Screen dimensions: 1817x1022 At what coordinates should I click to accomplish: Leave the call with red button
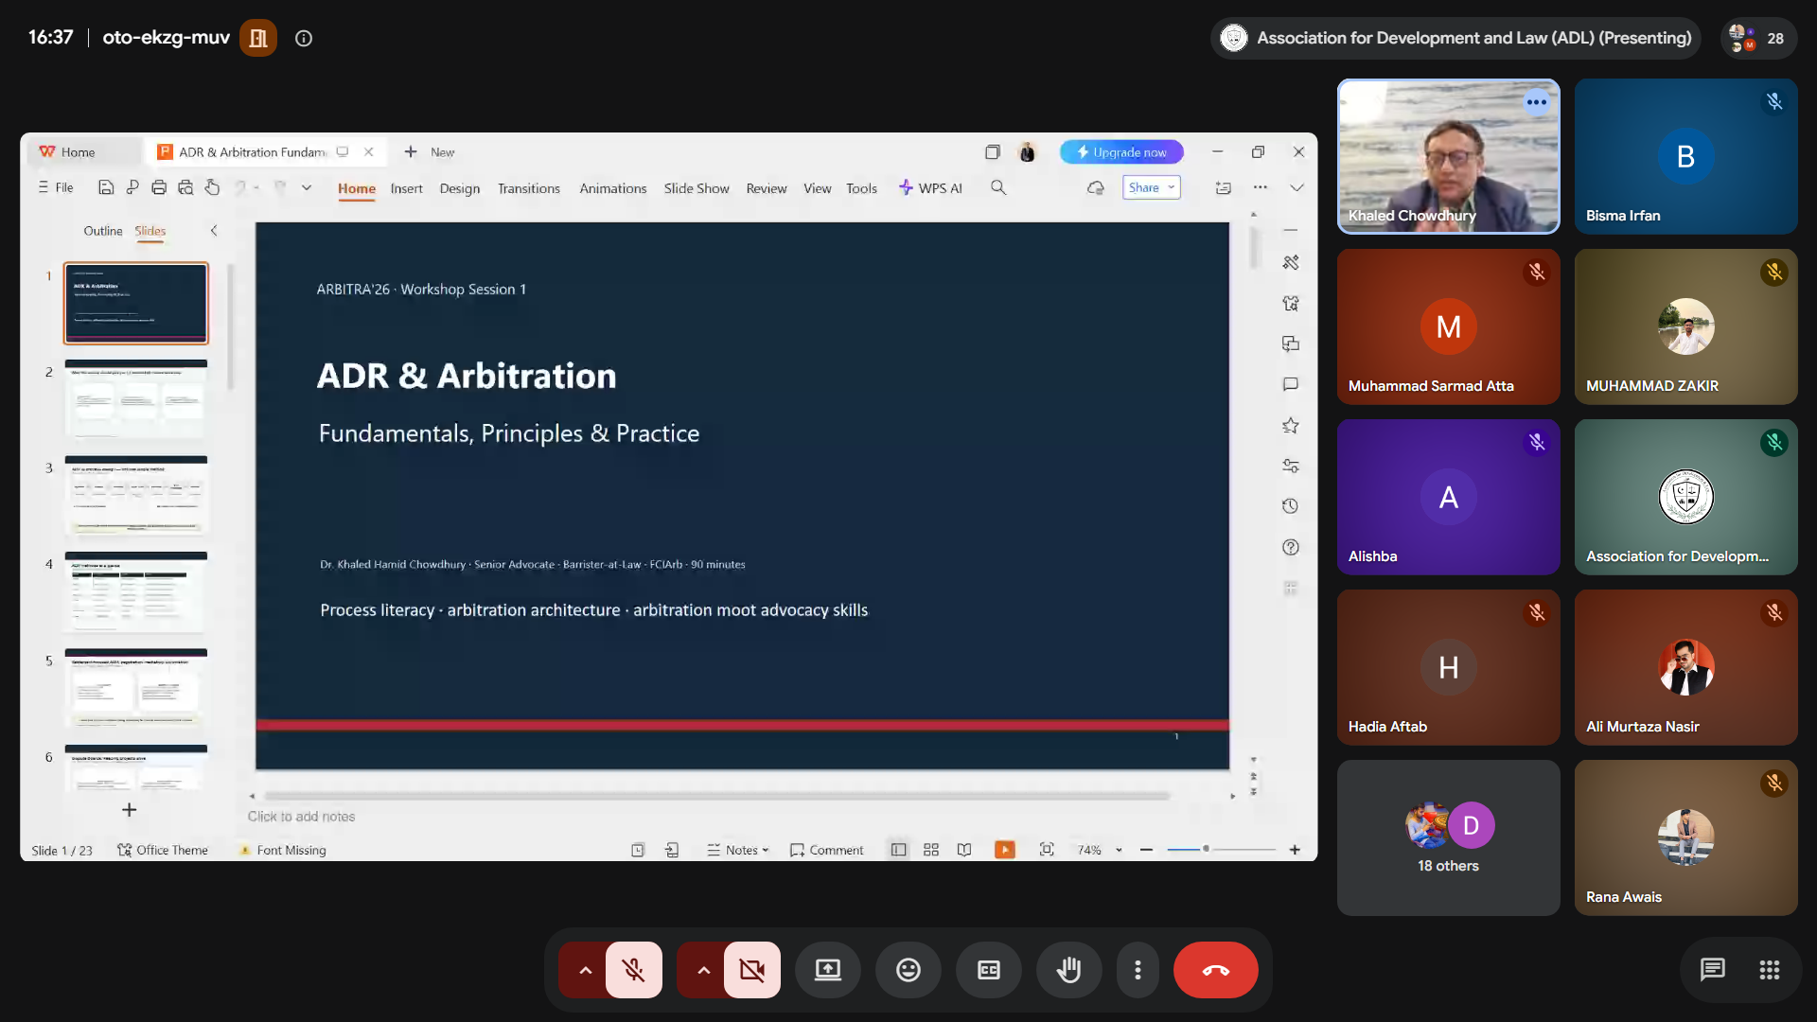point(1216,970)
